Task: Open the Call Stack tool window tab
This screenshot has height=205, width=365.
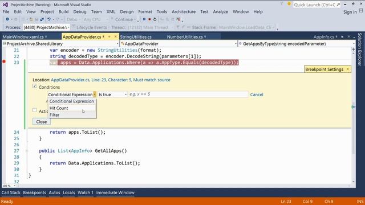Action: (x=11, y=192)
